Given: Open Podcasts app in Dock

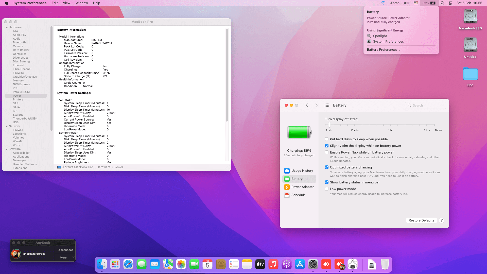Looking at the screenshot, I should click(x=287, y=264).
